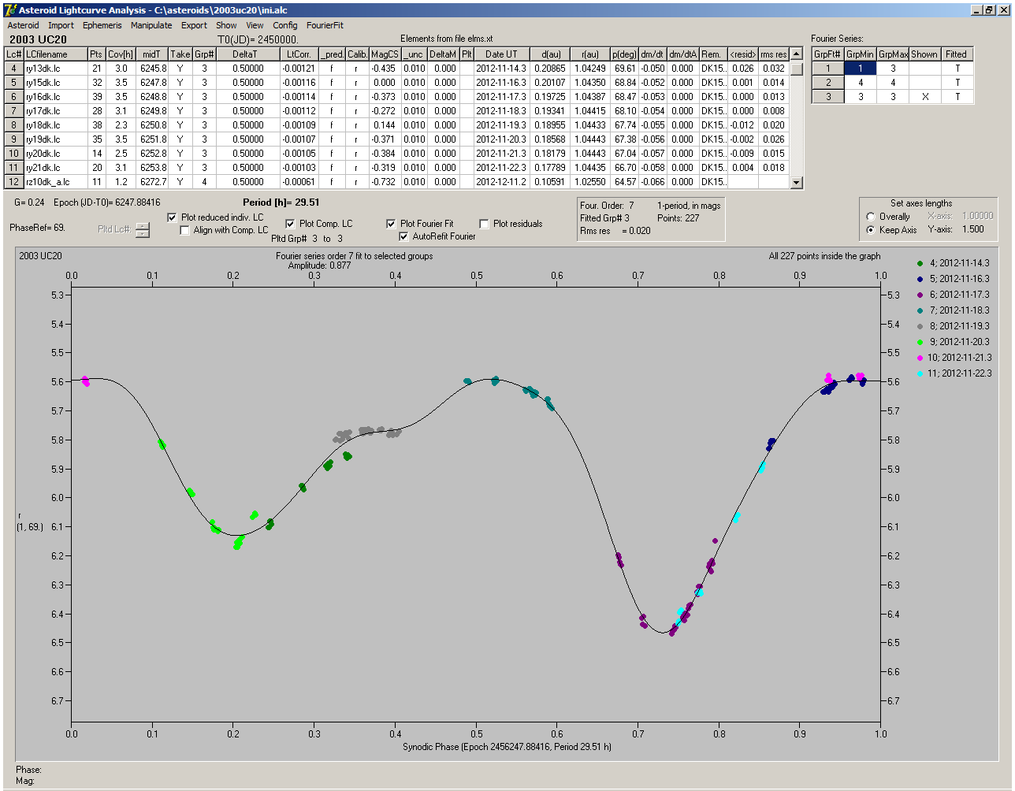This screenshot has height=791, width=1015.
Task: Select row header 7 in lightcurve table
Action: (x=13, y=111)
